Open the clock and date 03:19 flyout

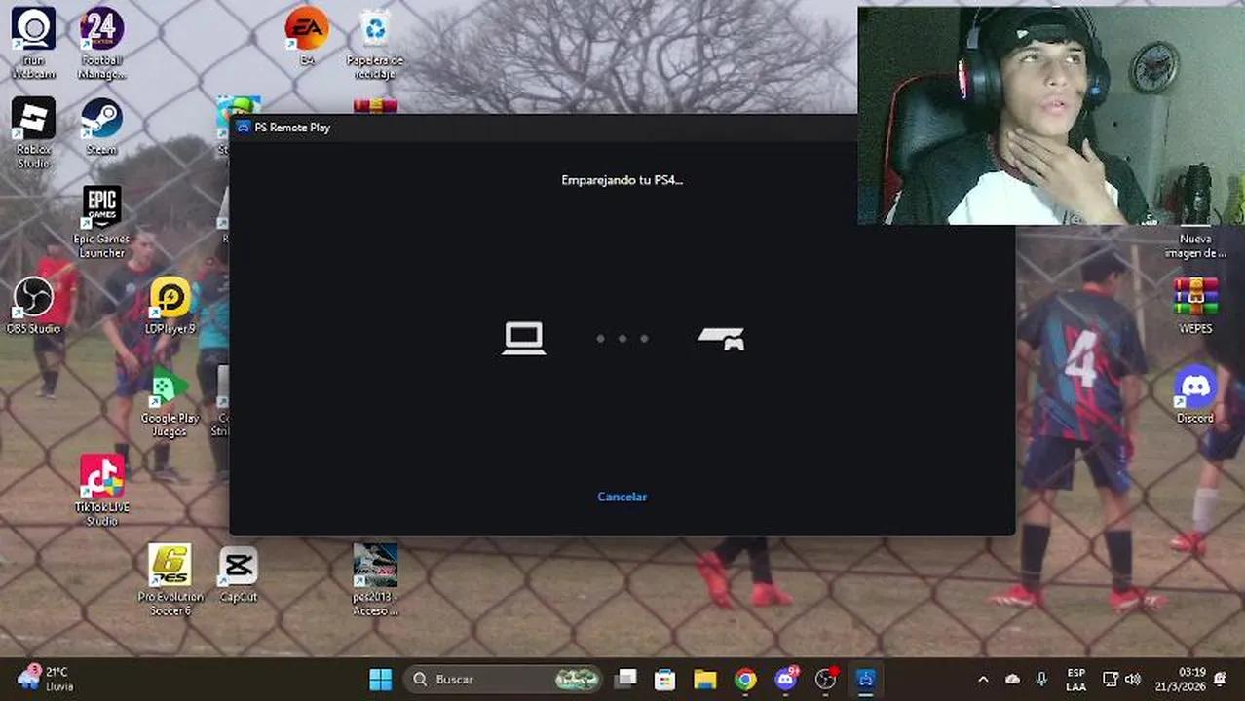[x=1180, y=680]
